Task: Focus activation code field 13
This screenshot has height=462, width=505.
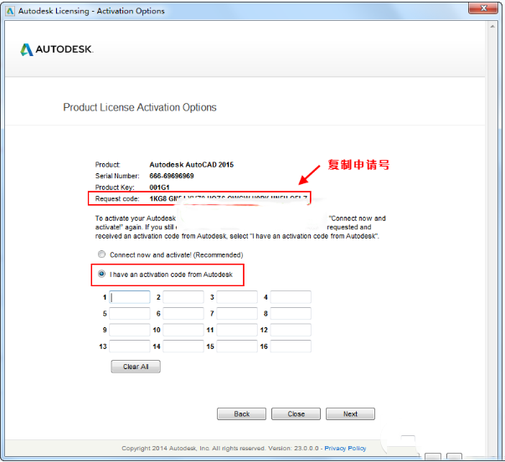Action: 130,346
